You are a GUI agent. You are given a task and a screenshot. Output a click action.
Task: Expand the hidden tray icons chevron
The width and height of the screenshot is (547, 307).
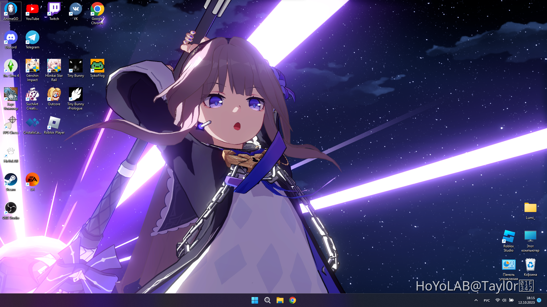click(476, 300)
